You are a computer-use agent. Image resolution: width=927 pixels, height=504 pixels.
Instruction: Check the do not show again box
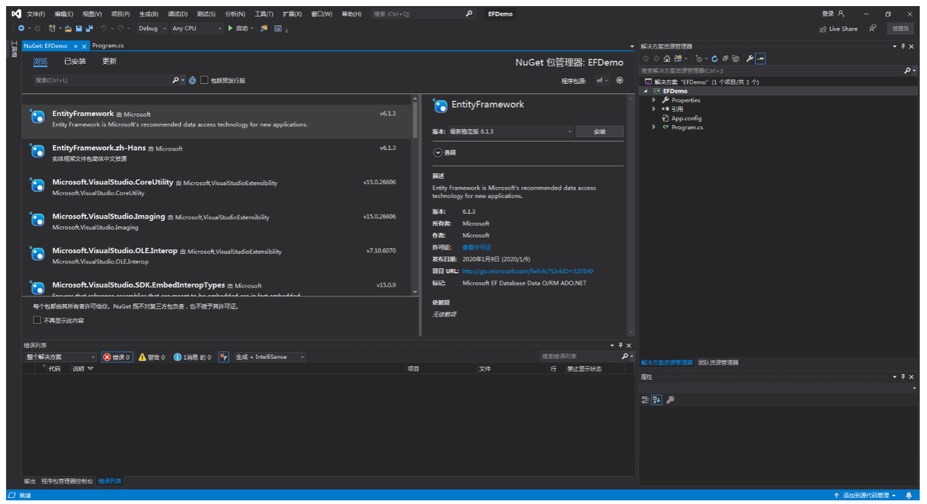(x=37, y=320)
